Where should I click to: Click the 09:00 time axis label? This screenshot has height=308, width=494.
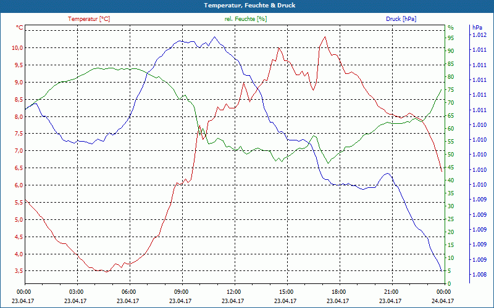click(x=180, y=291)
